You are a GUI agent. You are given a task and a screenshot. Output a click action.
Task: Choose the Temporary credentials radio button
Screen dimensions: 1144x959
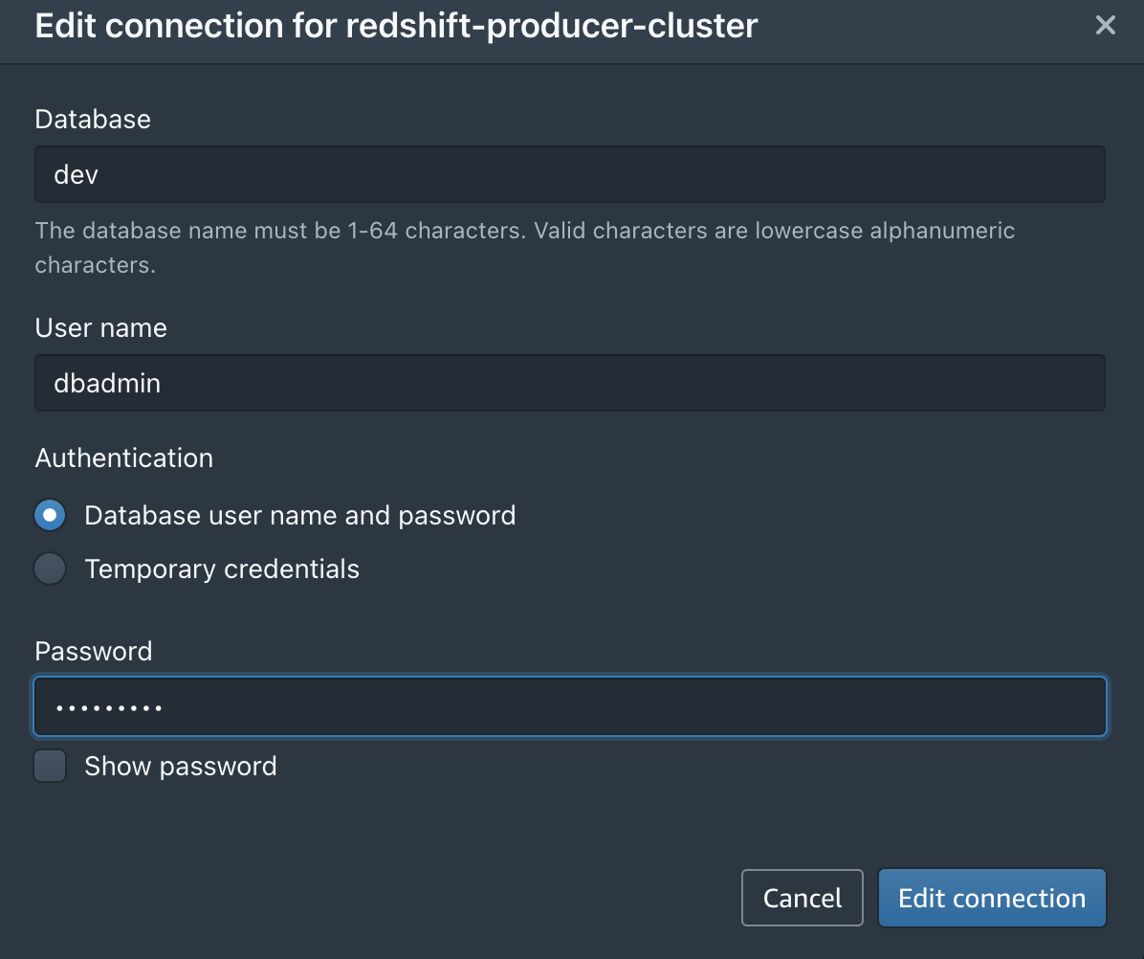pyautogui.click(x=50, y=569)
